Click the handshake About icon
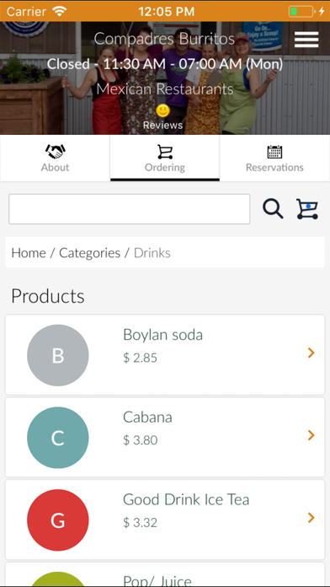 [x=55, y=152]
